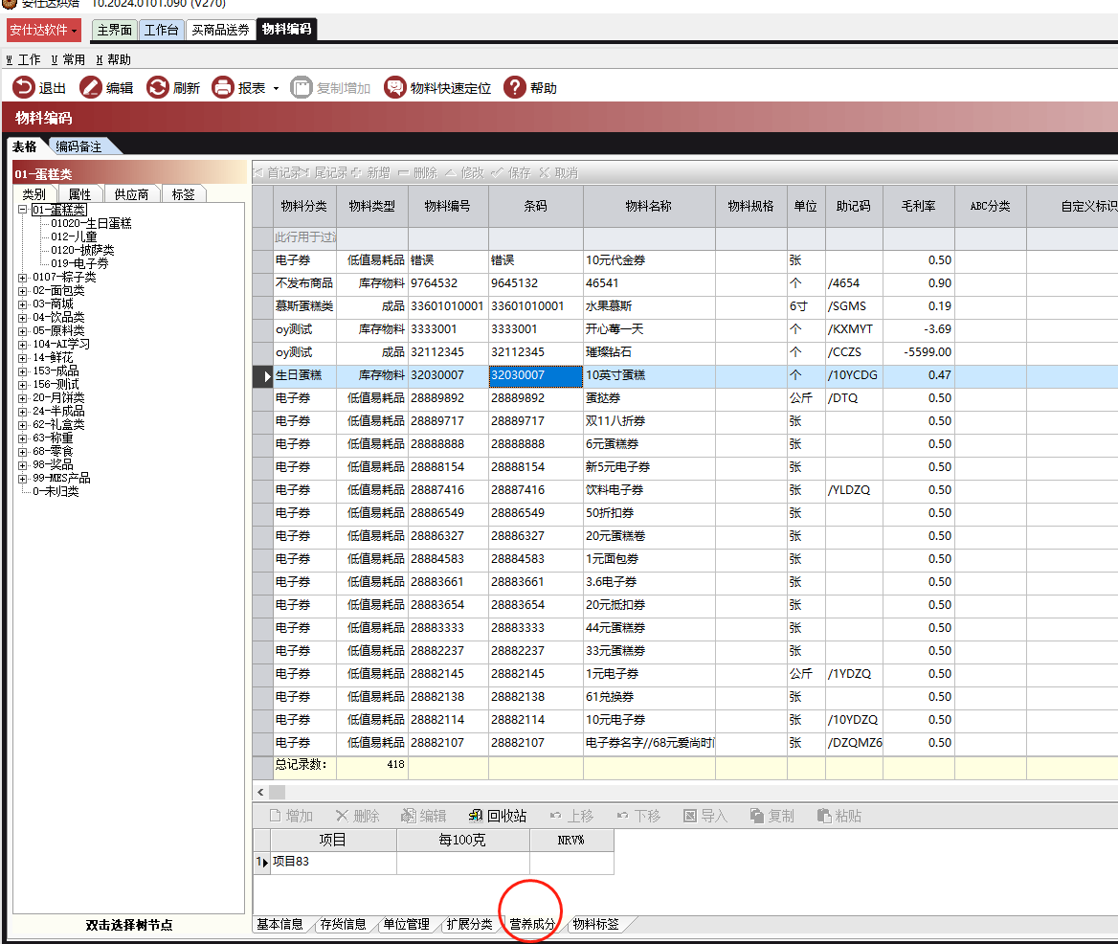1118x944 pixels.
Task: Click the 帮助 question mark toolbar icon
Action: coord(515,88)
